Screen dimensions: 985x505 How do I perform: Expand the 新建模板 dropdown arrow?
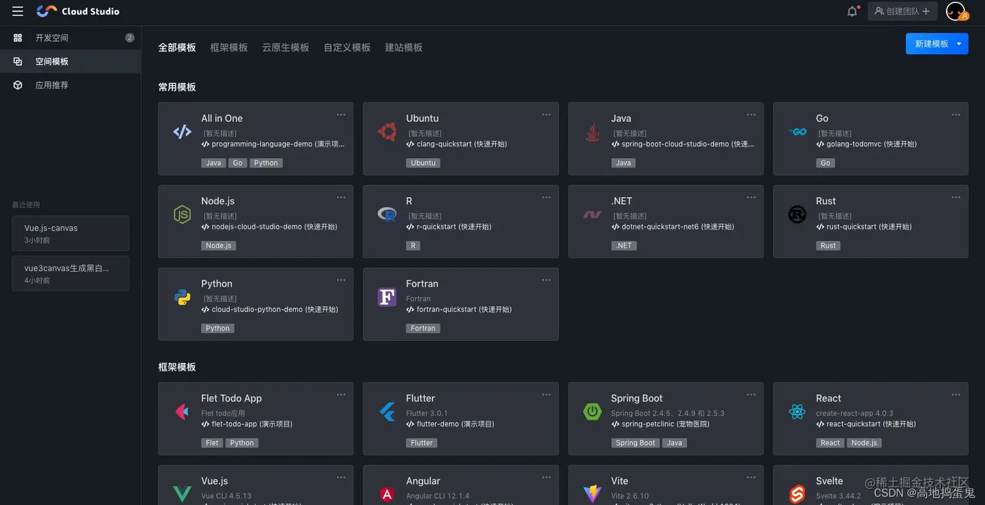pyautogui.click(x=959, y=44)
